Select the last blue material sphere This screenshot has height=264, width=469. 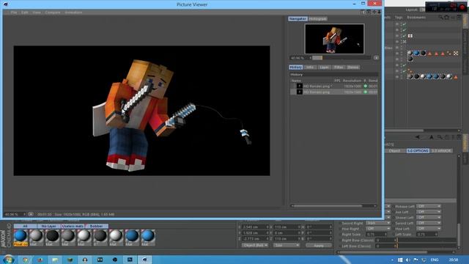coord(148,236)
